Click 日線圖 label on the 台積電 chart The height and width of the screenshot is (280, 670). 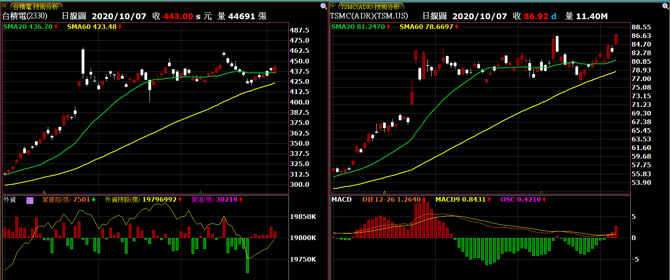click(x=74, y=16)
